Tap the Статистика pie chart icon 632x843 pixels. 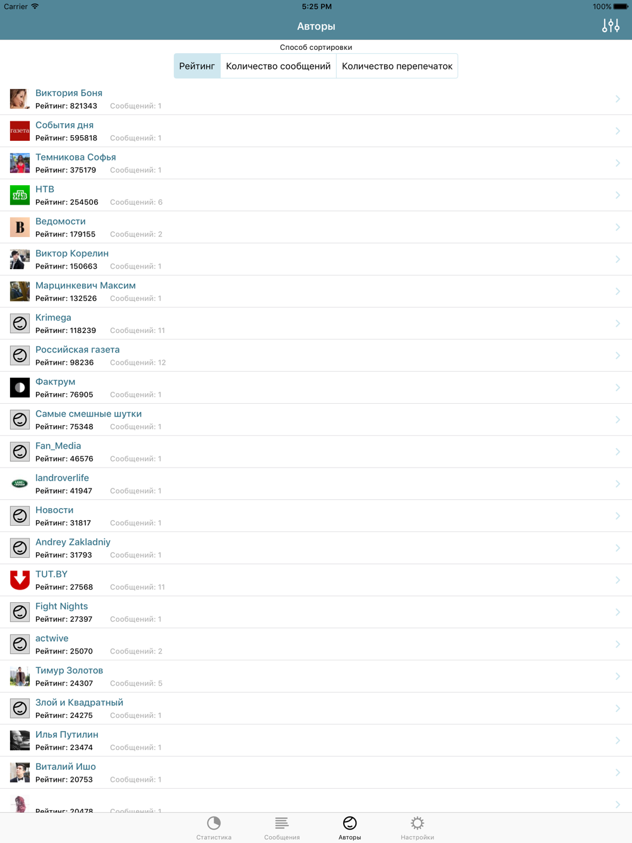point(214,823)
